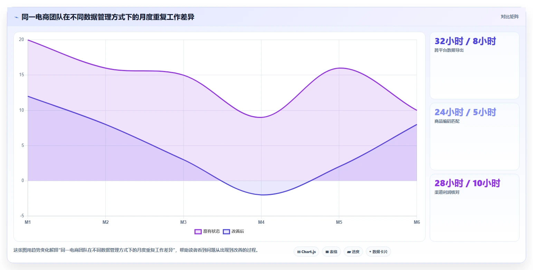This screenshot has height=270, width=533.
Task: Click the M4 axis label
Action: click(x=261, y=222)
